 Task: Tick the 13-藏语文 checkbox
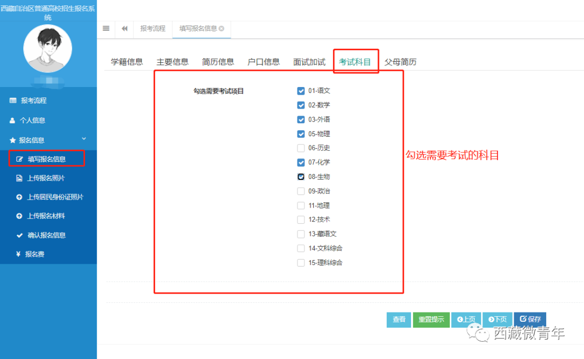301,234
